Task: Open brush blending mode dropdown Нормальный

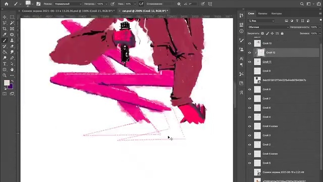Action: pyautogui.click(x=68, y=4)
